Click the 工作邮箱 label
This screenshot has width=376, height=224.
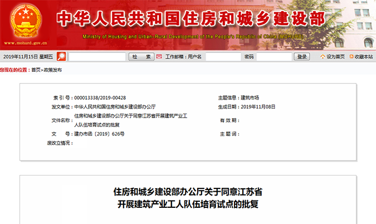coord(174,57)
